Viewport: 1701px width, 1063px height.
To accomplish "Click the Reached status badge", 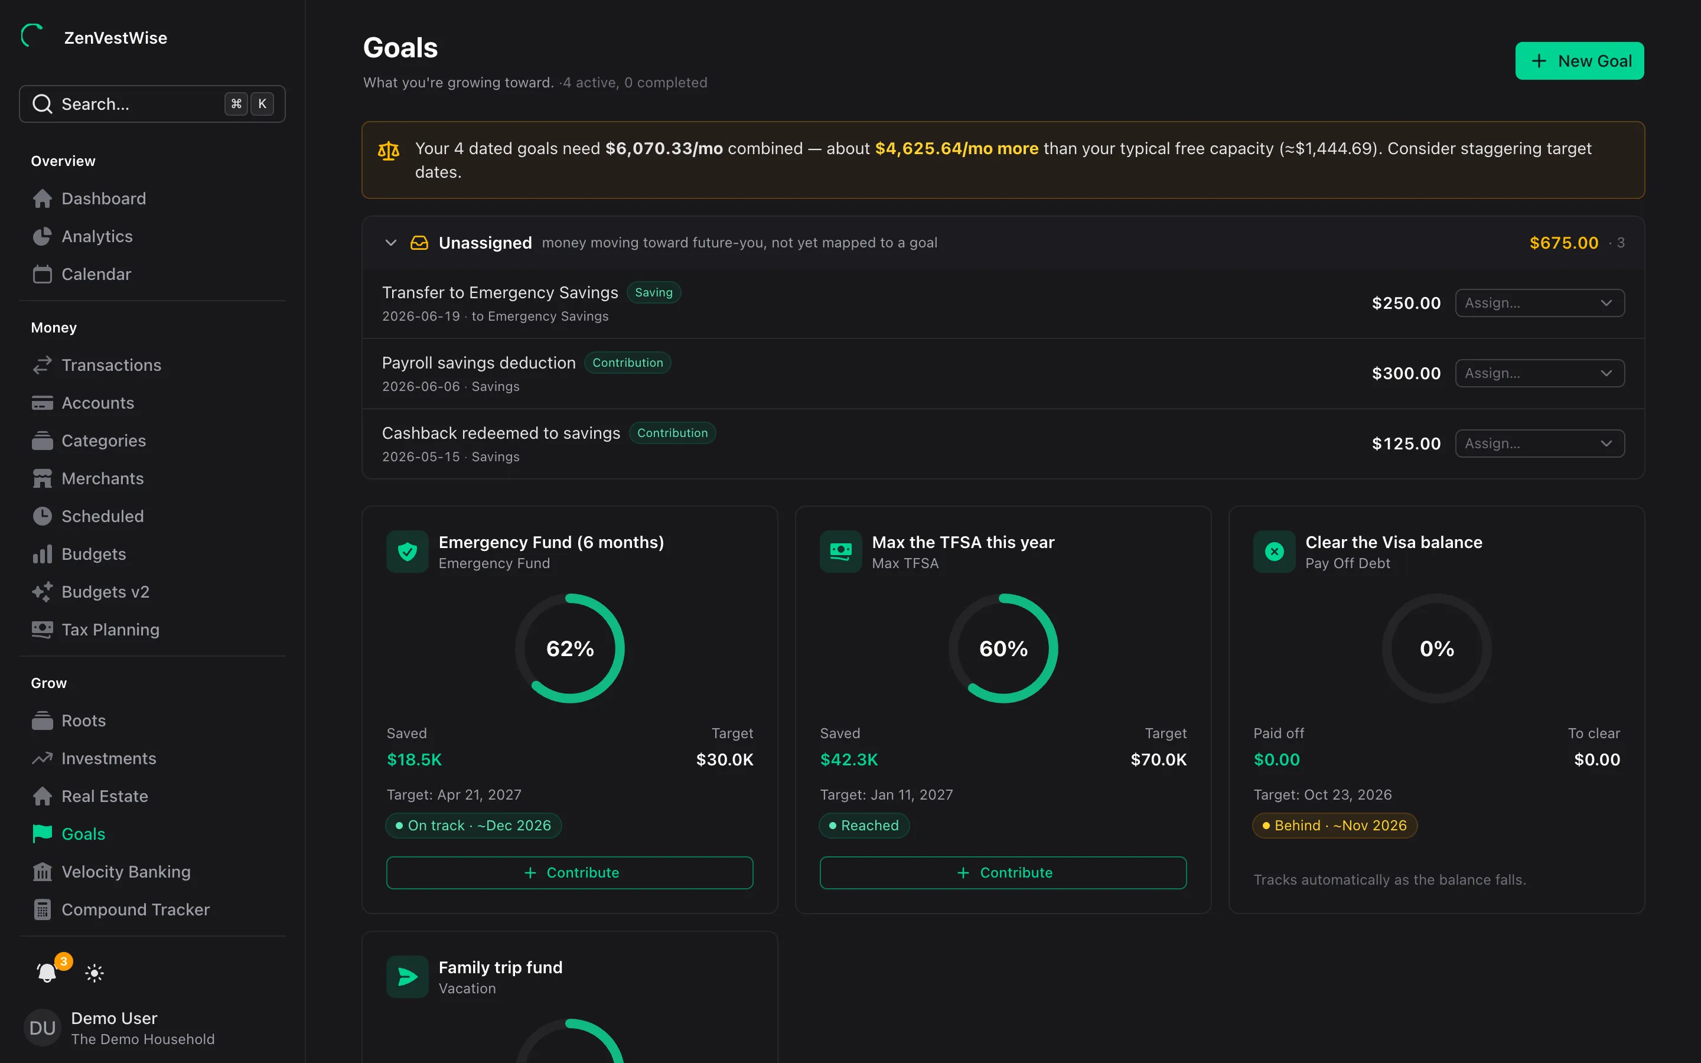I will tap(864, 826).
